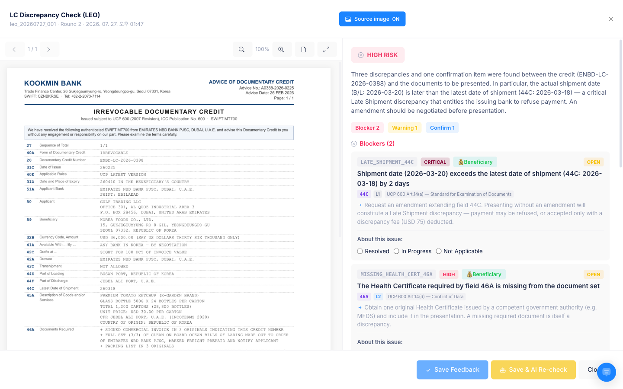Click the image icon in Source image button

click(348, 19)
